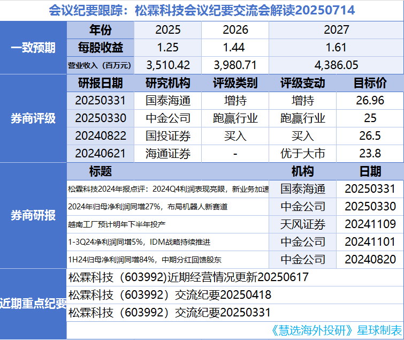This screenshot has width=404, height=340.
Task: Click the 《慧选海外投研》星球制表 credit
Action: 337,330
